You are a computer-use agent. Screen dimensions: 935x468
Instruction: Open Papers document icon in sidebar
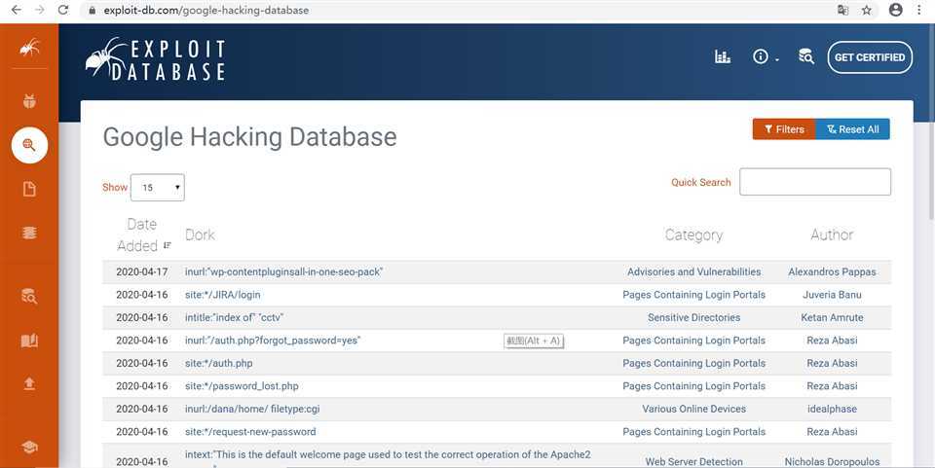(x=29, y=190)
